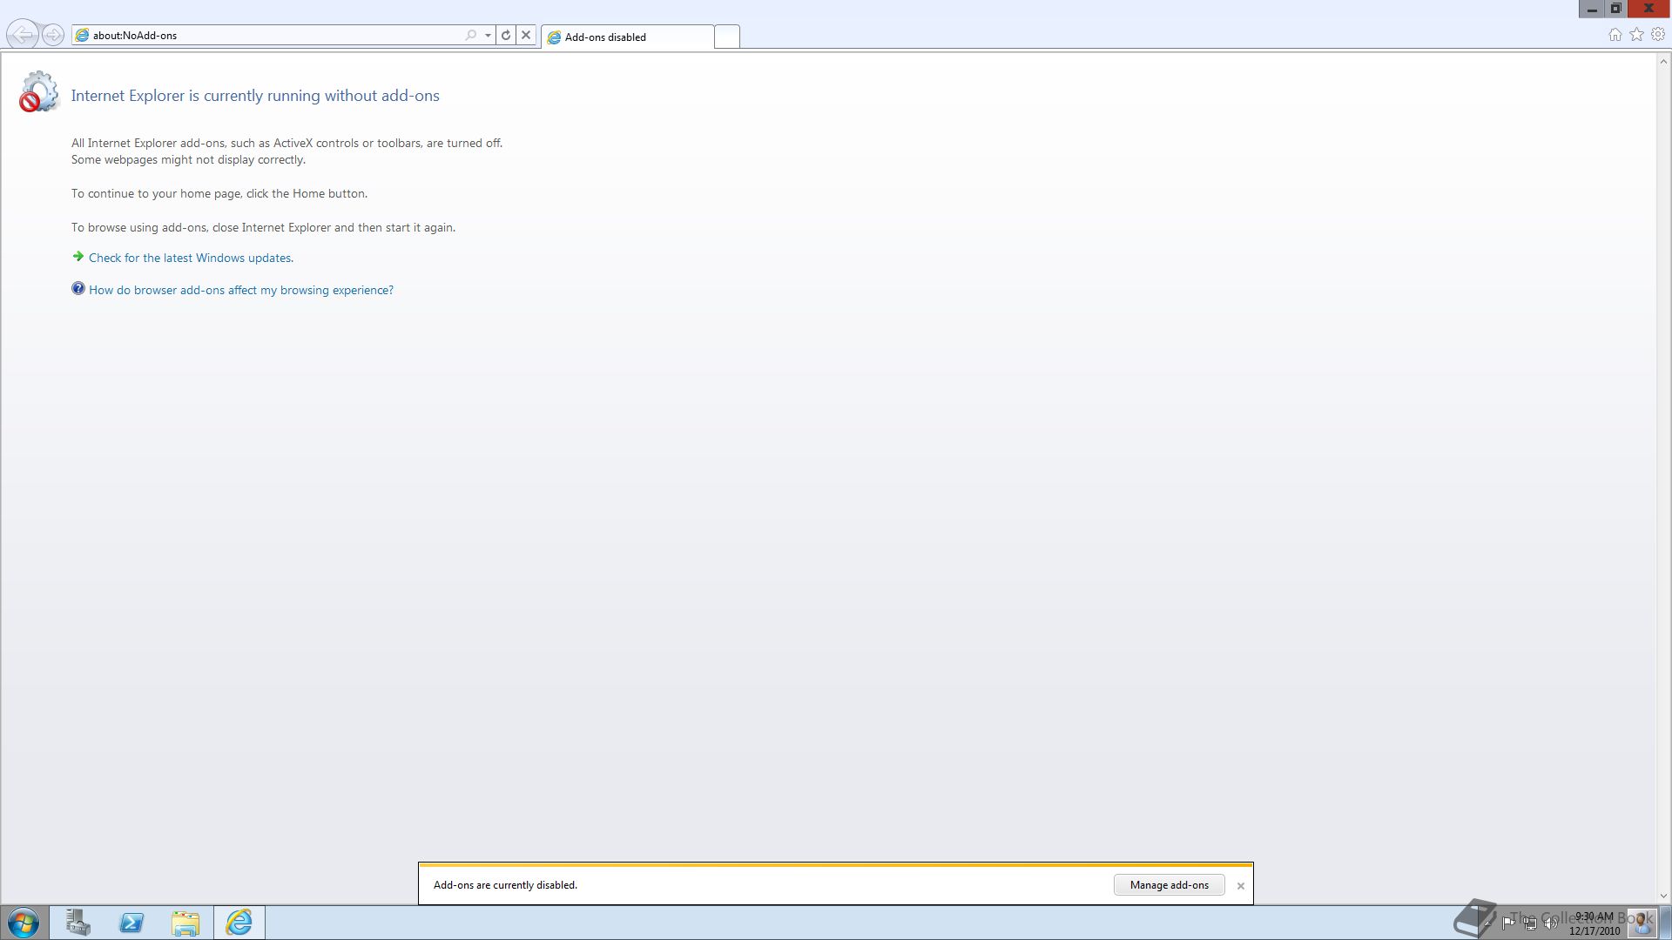Minimize the Internet Explorer window
The height and width of the screenshot is (940, 1672).
1591,9
